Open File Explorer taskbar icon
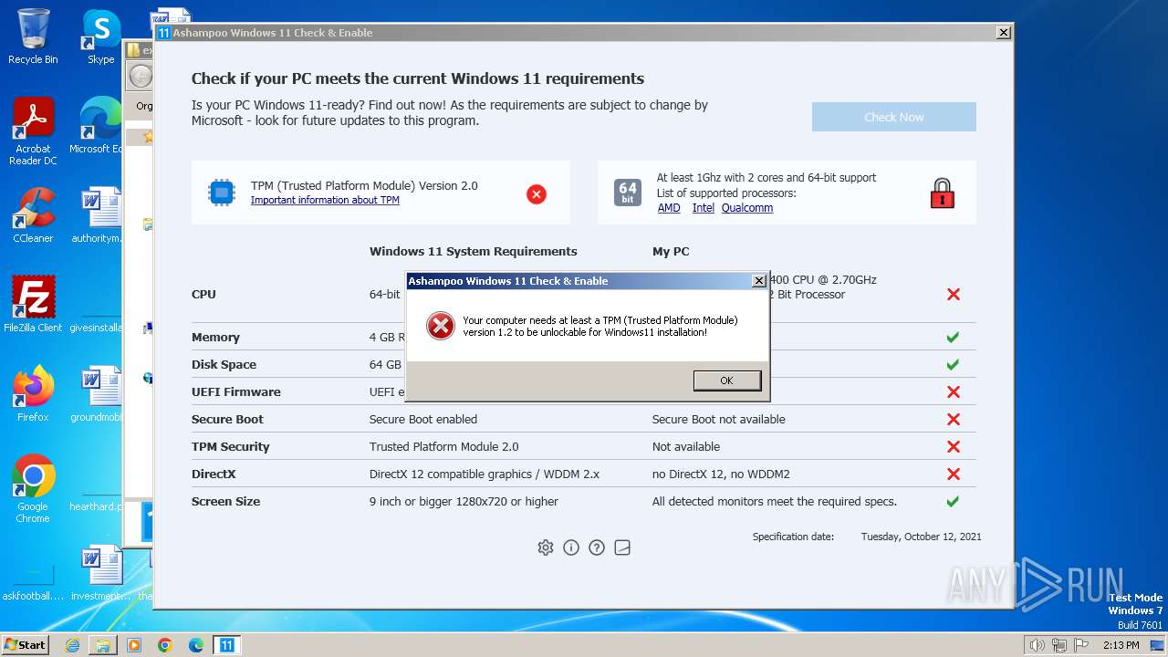This screenshot has height=657, width=1168. click(103, 645)
